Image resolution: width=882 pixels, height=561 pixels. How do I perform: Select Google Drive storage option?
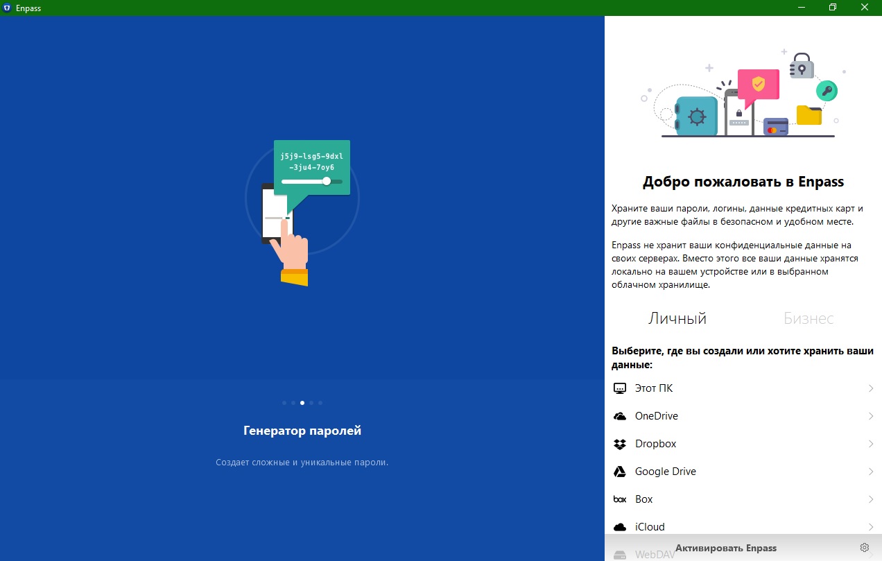(x=743, y=472)
